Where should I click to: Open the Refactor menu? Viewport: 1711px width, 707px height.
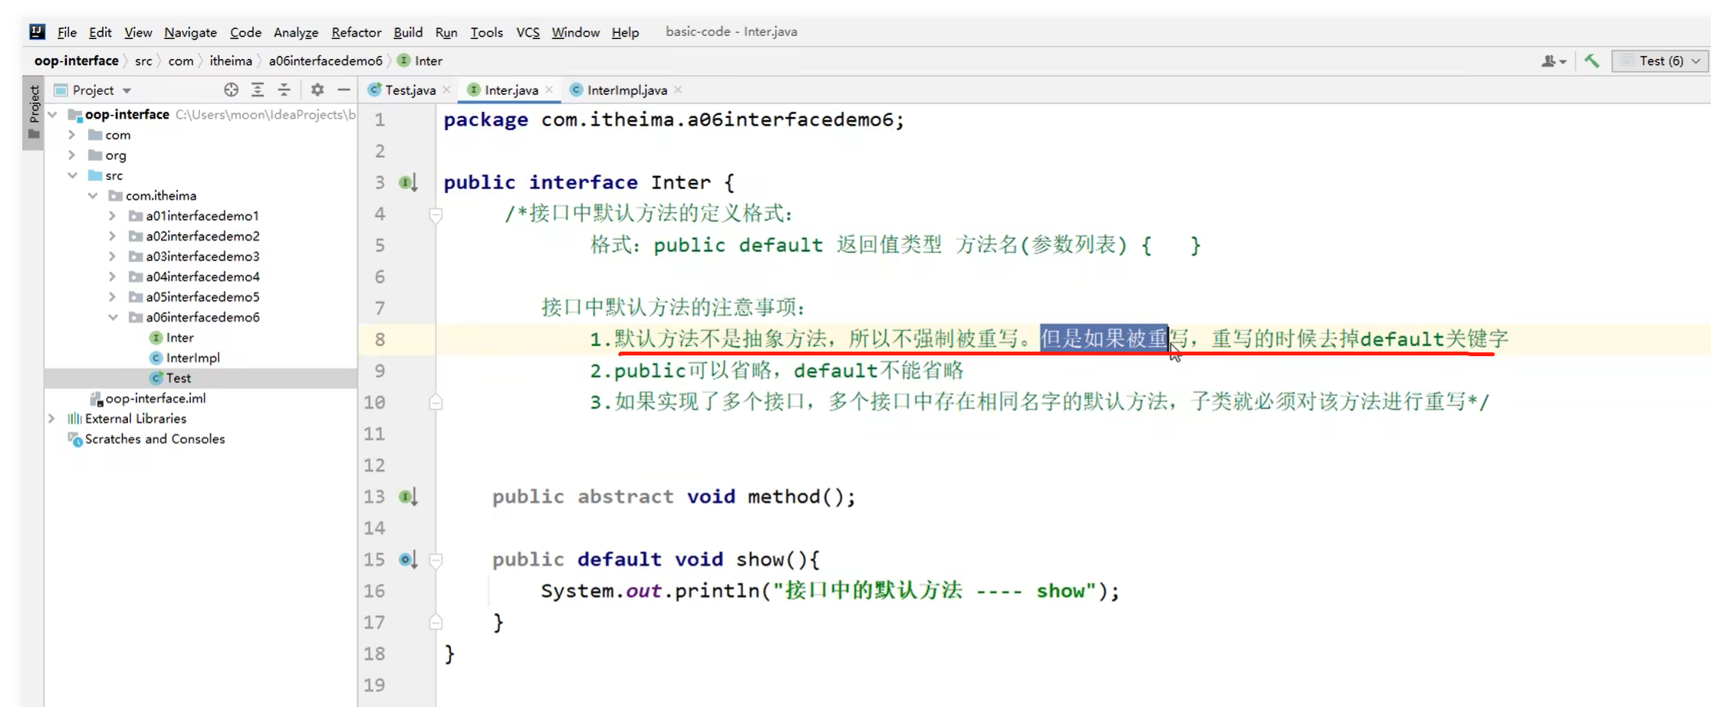356,32
